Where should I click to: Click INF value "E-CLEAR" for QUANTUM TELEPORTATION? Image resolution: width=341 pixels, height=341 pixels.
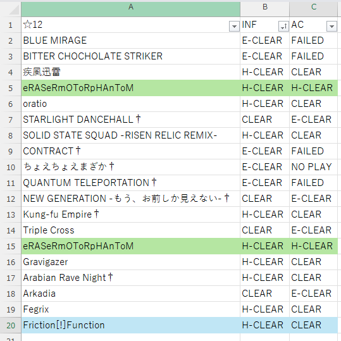pyautogui.click(x=262, y=183)
